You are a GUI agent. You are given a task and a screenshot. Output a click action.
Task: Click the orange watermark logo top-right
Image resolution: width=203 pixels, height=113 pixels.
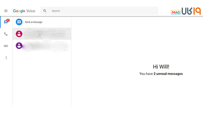191,11
